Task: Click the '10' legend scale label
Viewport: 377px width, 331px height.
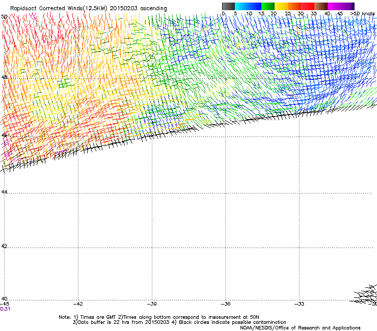Action: [x=249, y=14]
